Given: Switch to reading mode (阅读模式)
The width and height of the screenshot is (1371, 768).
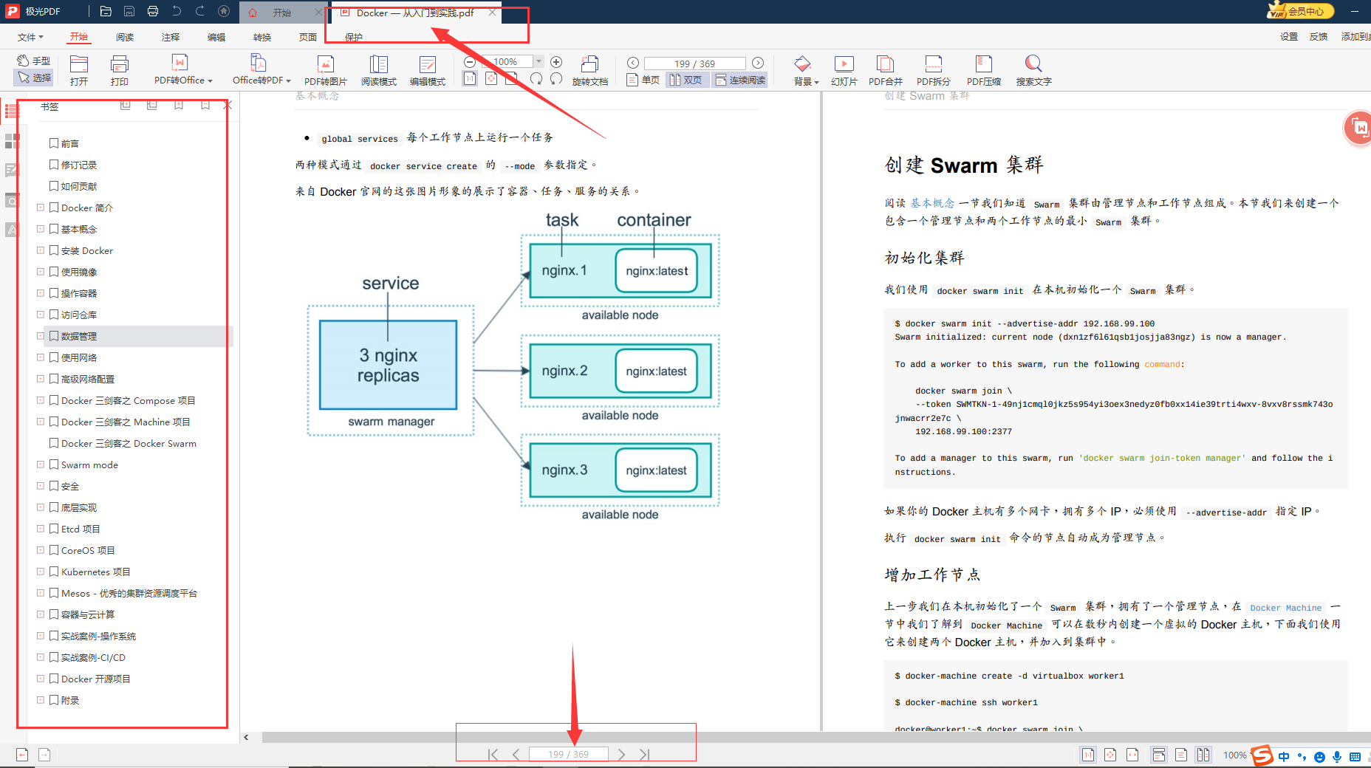Looking at the screenshot, I should (379, 71).
